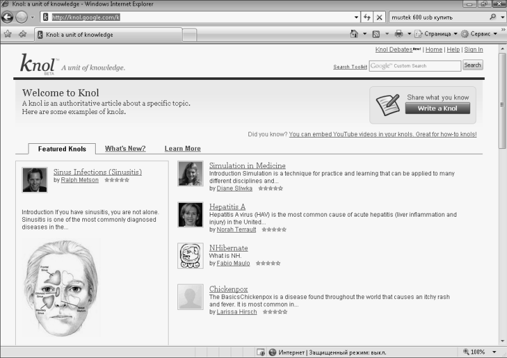Screen dimensions: 507x358
Task: Click the knol.google.com address bar
Action: pyautogui.click(x=198, y=17)
